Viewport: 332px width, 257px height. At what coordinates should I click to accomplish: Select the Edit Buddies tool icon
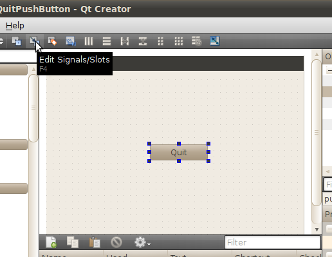[52, 41]
